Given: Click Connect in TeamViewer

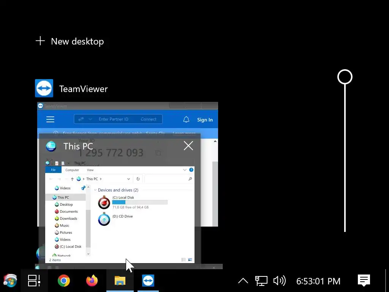Looking at the screenshot, I should (x=149, y=119).
